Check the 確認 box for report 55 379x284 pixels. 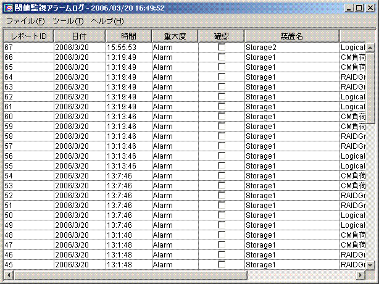click(222, 166)
